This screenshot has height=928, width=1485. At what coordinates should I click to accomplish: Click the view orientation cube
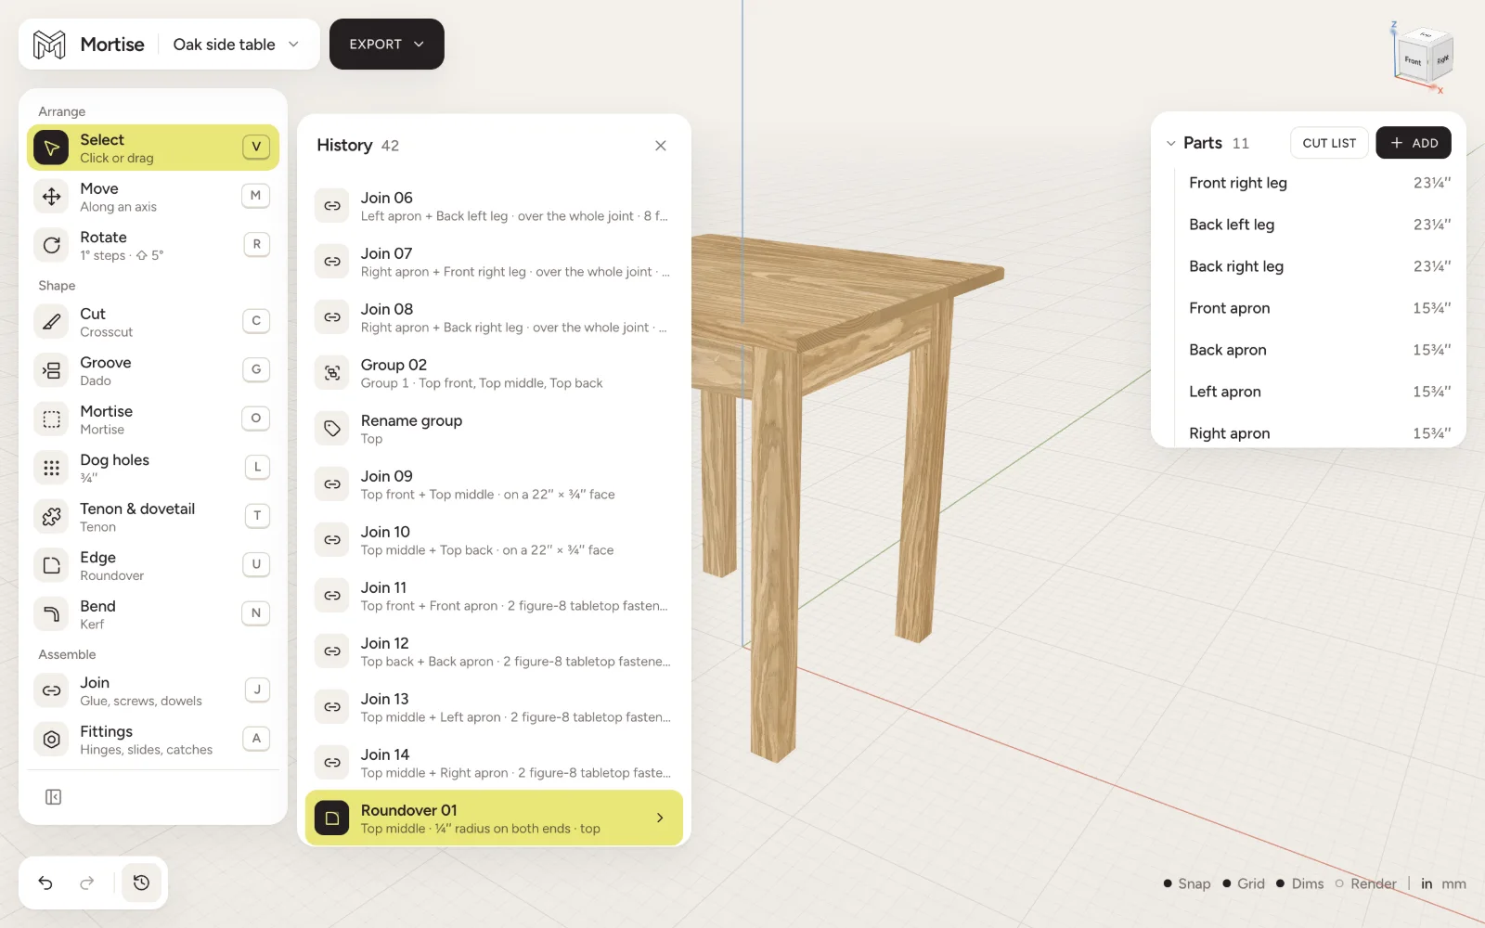click(x=1423, y=56)
